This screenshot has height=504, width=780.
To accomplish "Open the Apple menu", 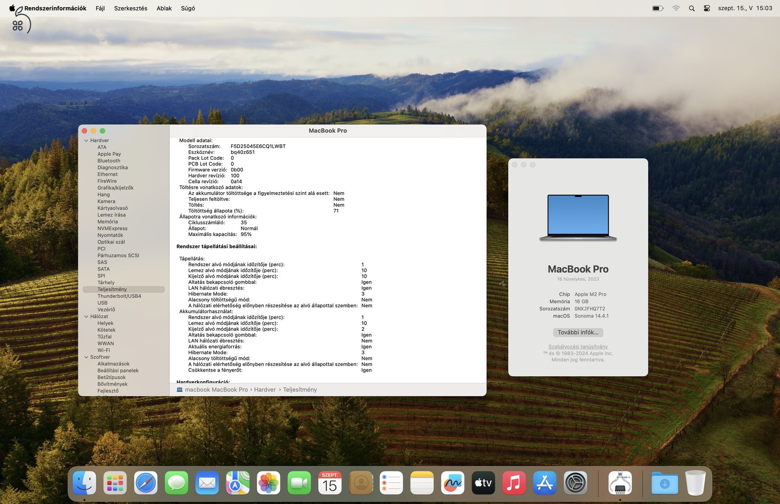I will [12, 8].
